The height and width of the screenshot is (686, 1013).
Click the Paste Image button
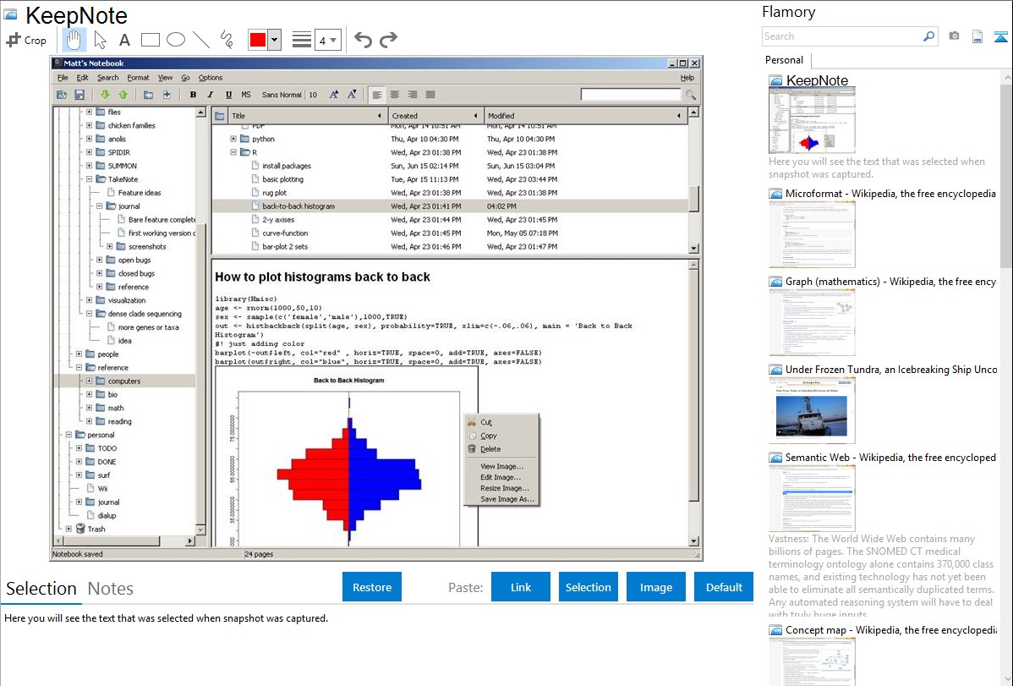tap(655, 587)
